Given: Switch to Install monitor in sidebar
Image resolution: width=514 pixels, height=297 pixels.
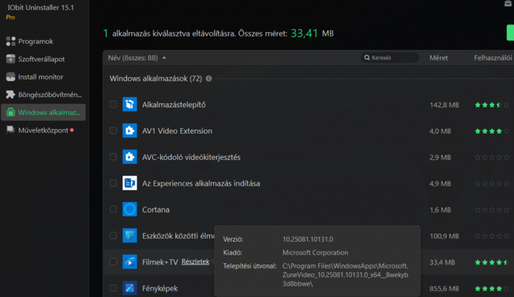Looking at the screenshot, I should click(39, 77).
